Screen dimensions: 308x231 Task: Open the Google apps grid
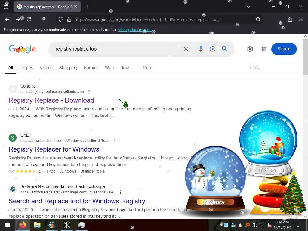click(x=264, y=49)
